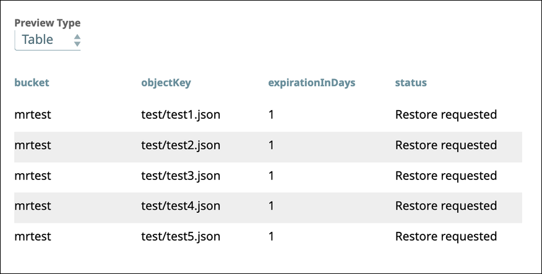Select the test/test1.json cell
The width and height of the screenshot is (542, 274).
(181, 114)
